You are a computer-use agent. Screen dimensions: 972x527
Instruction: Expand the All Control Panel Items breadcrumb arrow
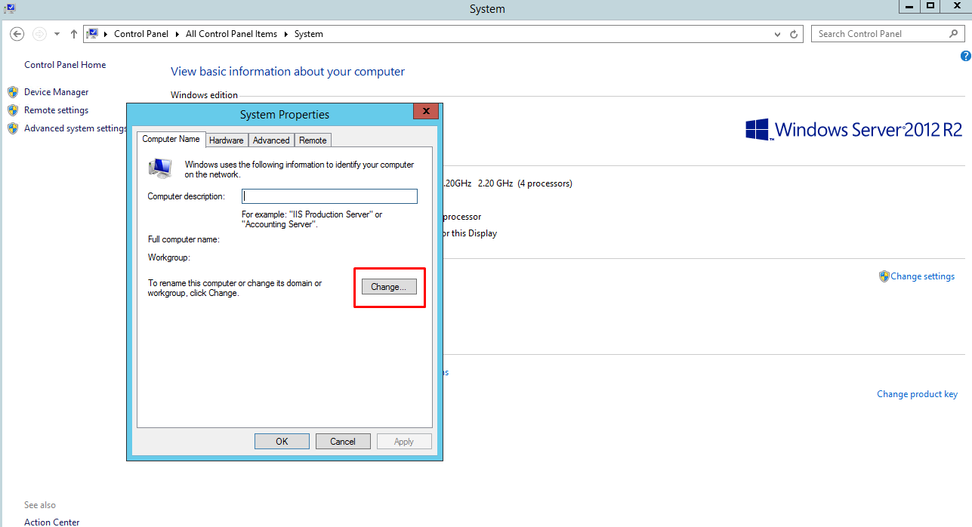(x=285, y=34)
